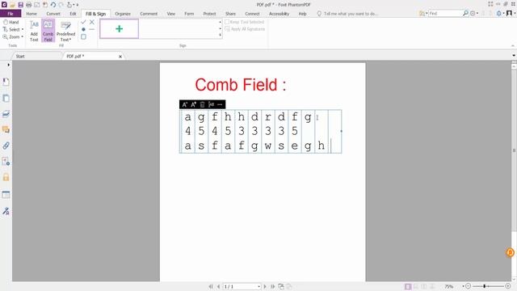Open the Organize tab
Viewport: 517px width, 291px height.
[x=123, y=14]
